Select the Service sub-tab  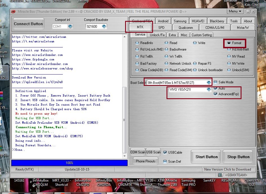[140, 34]
